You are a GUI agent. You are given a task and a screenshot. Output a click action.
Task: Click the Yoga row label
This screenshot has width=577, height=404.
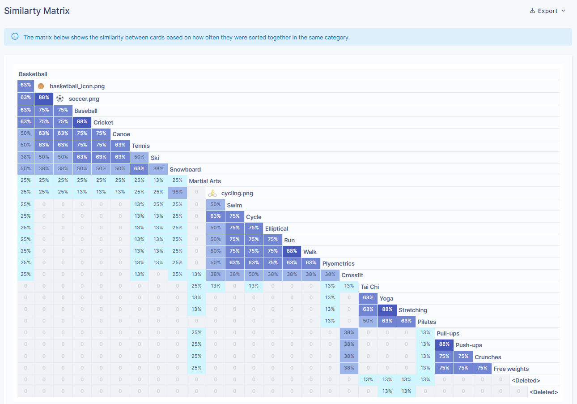[386, 298]
